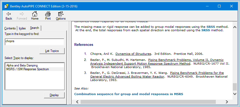Viewport: 240px width, 107px height.
Task: Click 'Select Topic to display' label
Action: (19, 58)
